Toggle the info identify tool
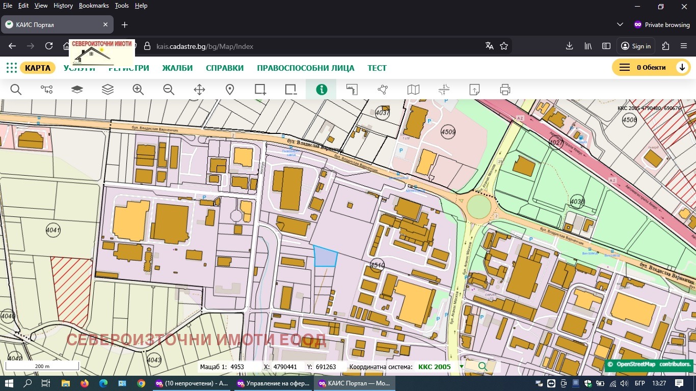 point(322,90)
